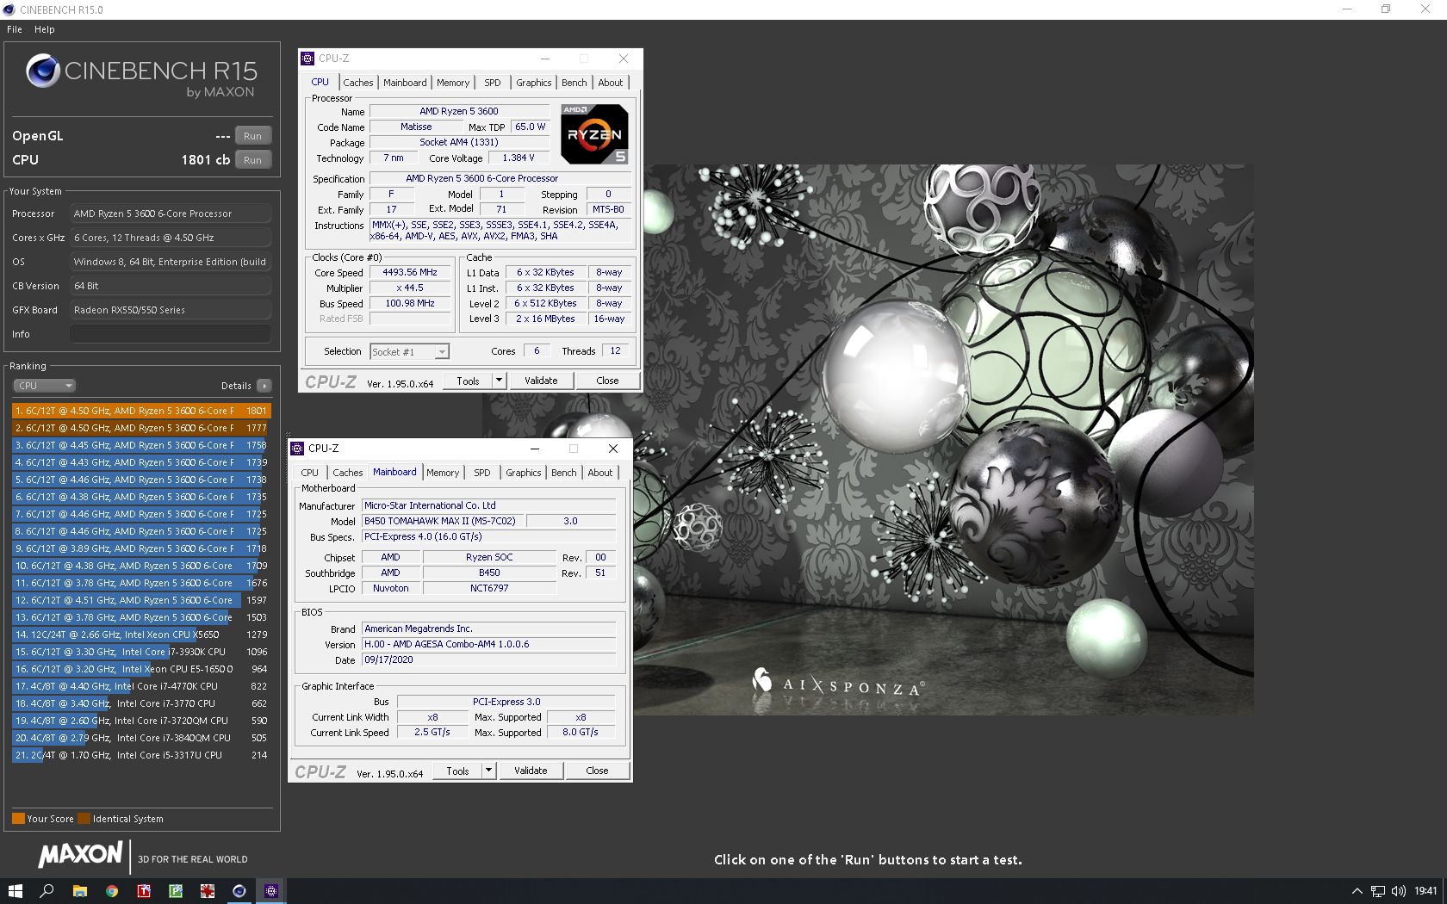Minimize the lower CPU-Z window
This screenshot has height=904, width=1447.
coord(535,449)
